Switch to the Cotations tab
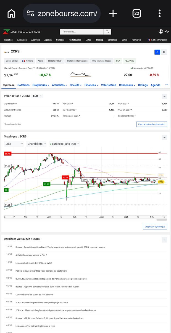This screenshot has width=171, height=333. (x=23, y=85)
